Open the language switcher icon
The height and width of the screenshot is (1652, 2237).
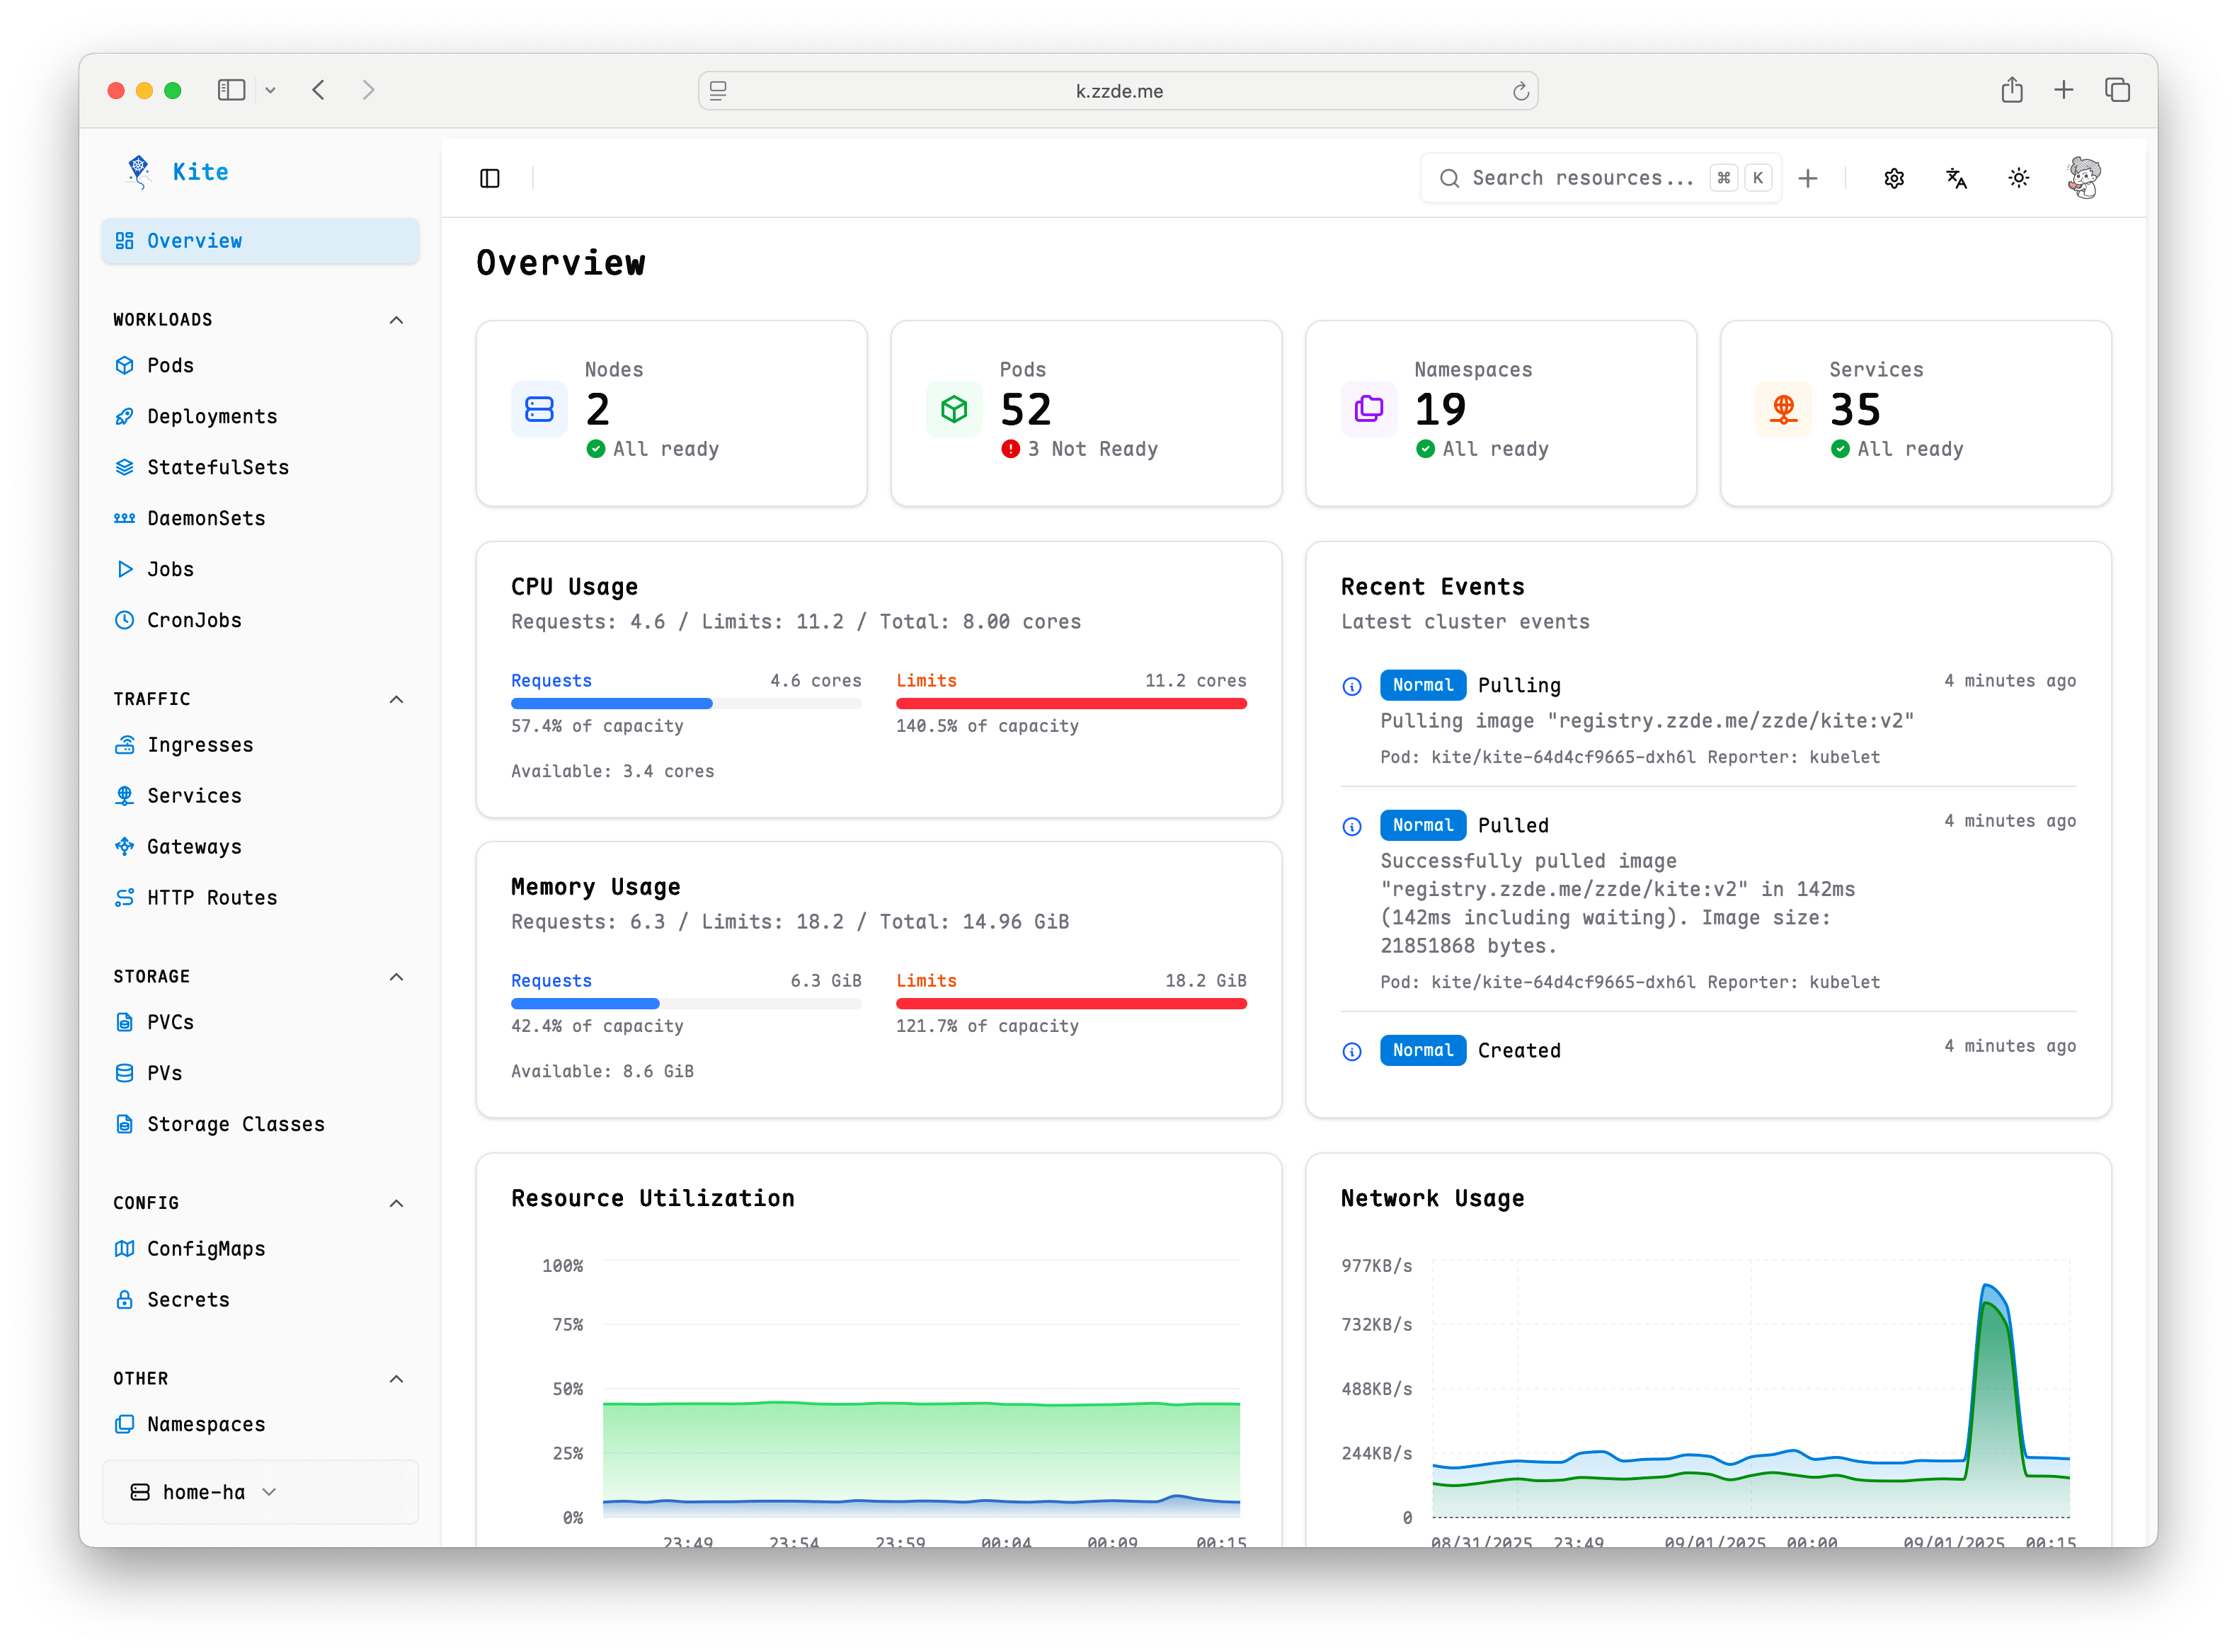pyautogui.click(x=1956, y=177)
